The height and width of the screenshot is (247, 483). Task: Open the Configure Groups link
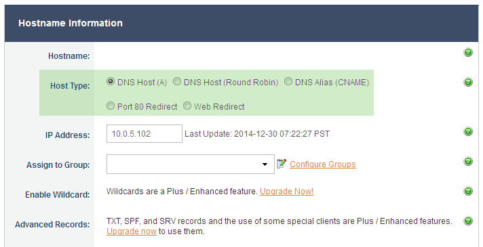tap(322, 164)
